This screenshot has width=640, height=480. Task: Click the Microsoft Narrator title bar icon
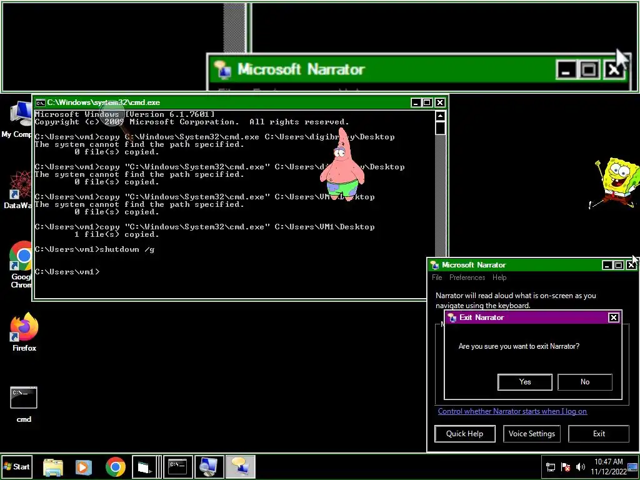(x=435, y=265)
